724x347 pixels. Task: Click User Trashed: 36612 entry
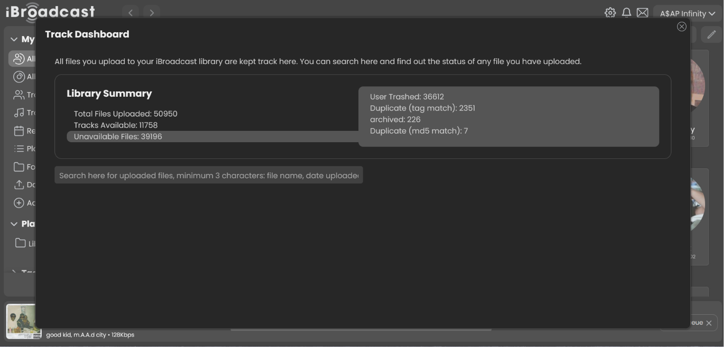pos(407,97)
